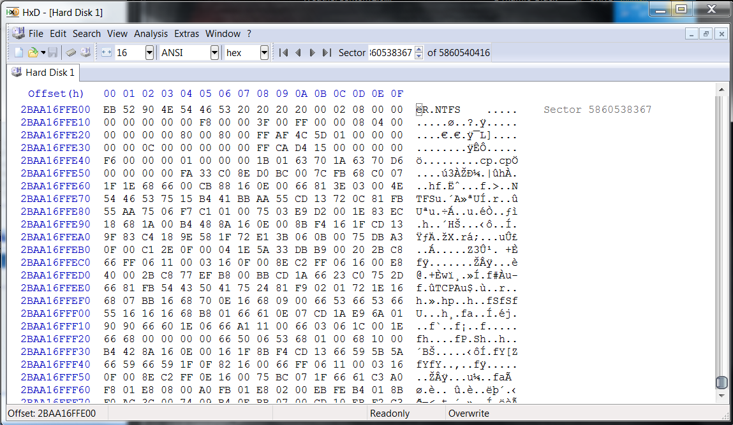The height and width of the screenshot is (425, 733).
Task: Open the Window menu
Action: [x=223, y=34]
